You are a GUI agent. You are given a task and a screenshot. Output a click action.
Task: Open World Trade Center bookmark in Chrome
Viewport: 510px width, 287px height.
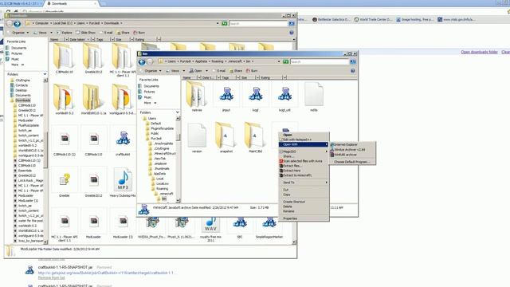click(373, 19)
